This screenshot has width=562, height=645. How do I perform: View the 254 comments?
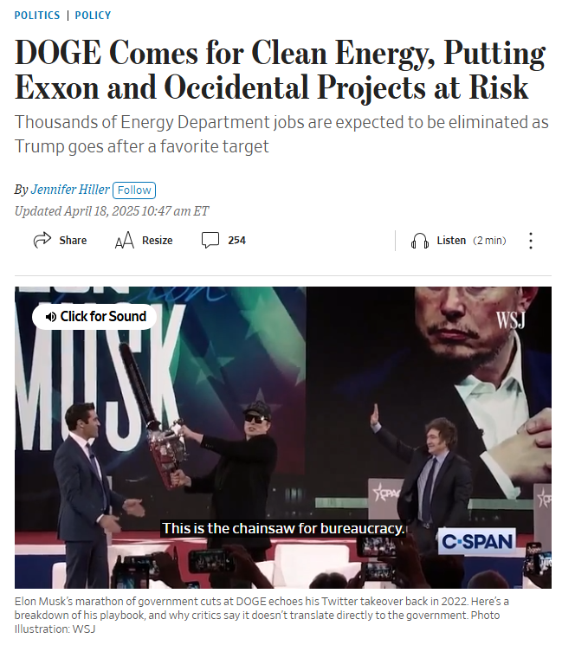237,240
